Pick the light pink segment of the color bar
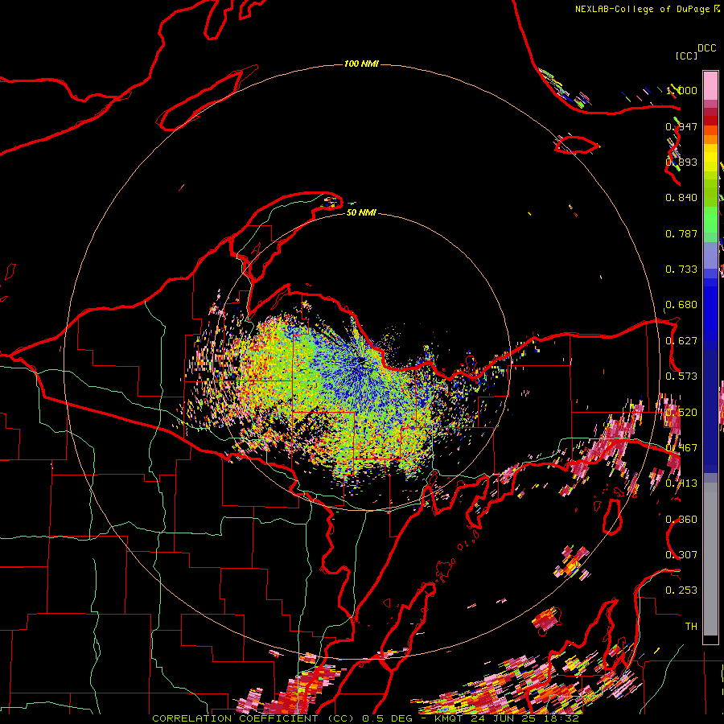This screenshot has width=724, height=724. 710,85
